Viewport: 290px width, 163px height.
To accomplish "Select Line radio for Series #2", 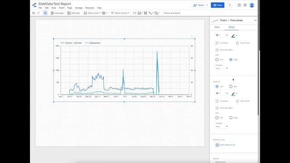I will pyautogui.click(x=217, y=86).
